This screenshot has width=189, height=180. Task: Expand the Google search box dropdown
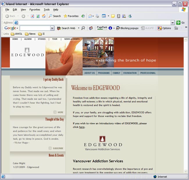click(x=52, y=28)
